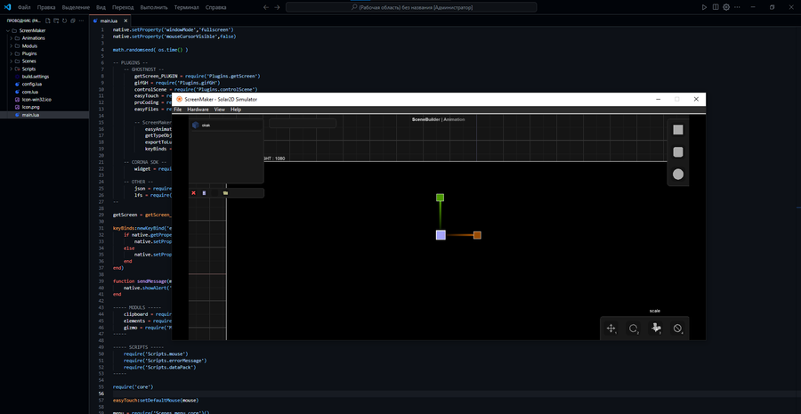Image resolution: width=801 pixels, height=414 pixels.
Task: Add a rounded rectangle from the shapes panel
Action: pos(678,152)
